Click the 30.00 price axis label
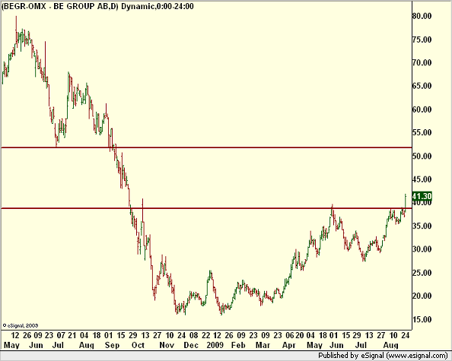The height and width of the screenshot is (361, 452). [x=422, y=249]
